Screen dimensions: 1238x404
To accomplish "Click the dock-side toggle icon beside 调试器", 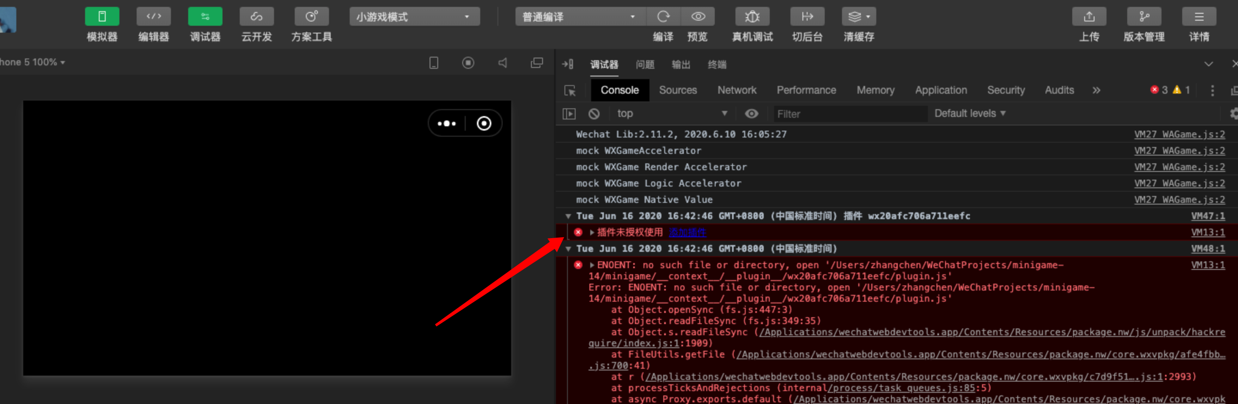I will (x=567, y=64).
